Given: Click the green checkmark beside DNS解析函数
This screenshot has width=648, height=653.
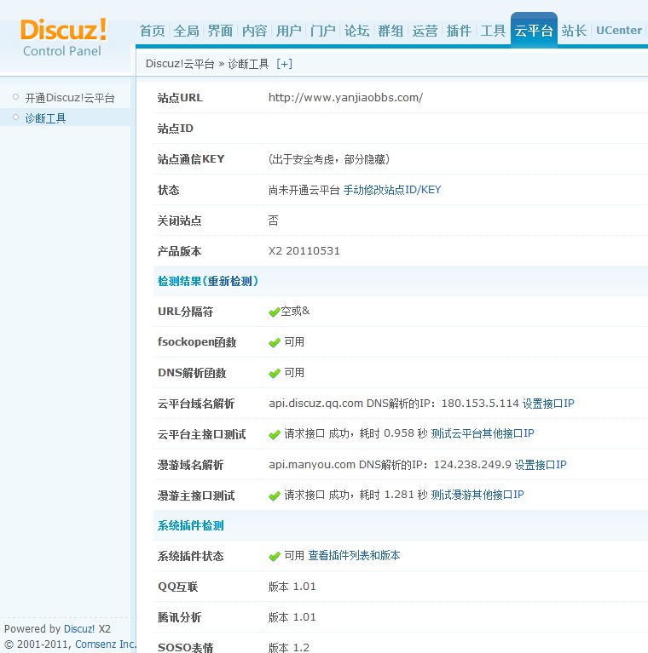Looking at the screenshot, I should [275, 373].
